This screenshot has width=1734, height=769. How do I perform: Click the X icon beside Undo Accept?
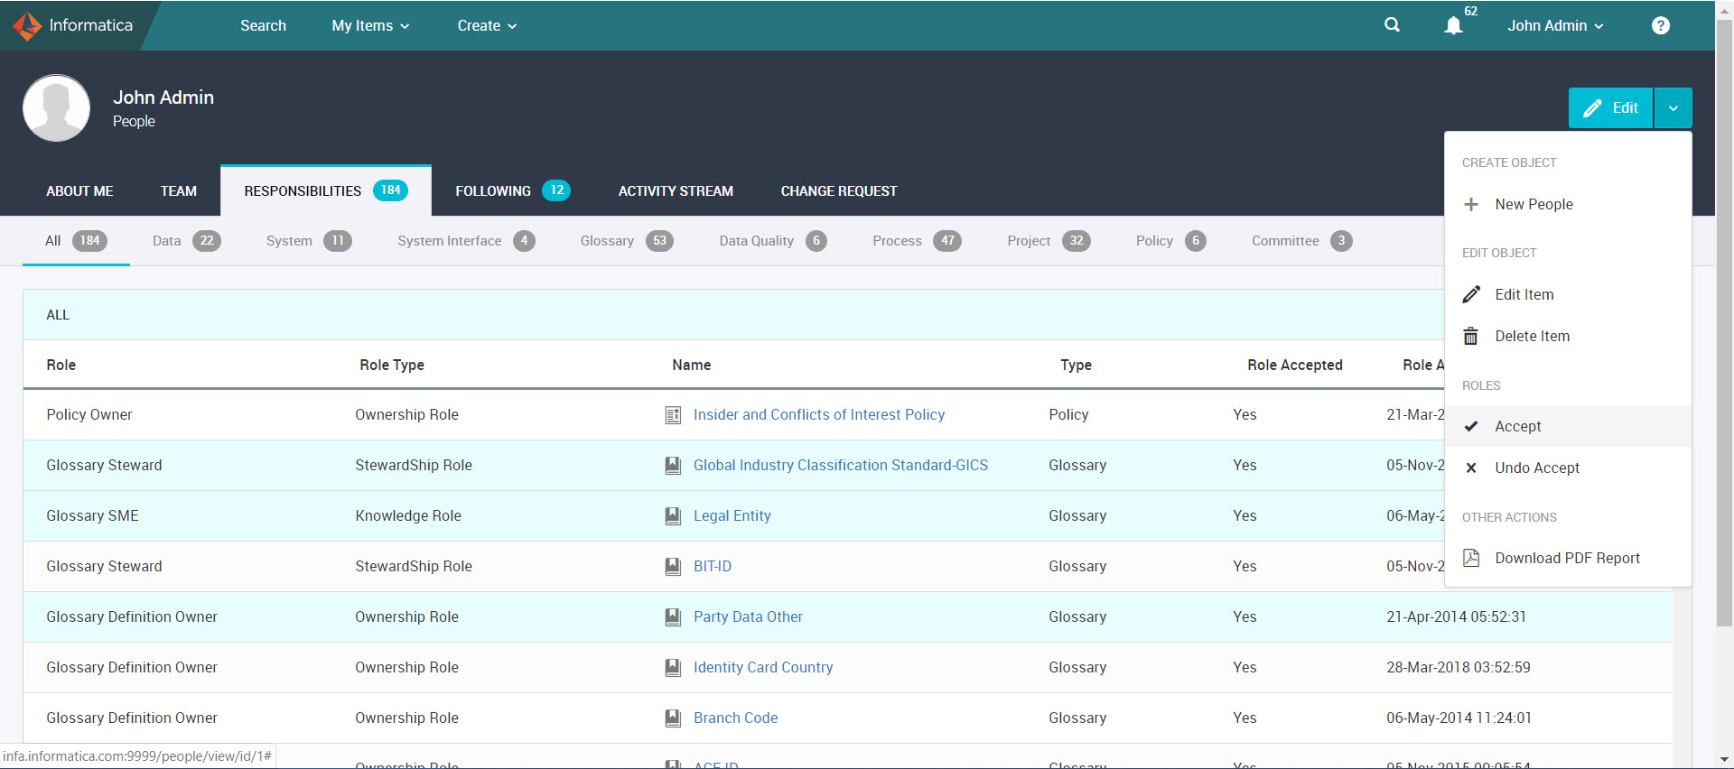pos(1471,468)
